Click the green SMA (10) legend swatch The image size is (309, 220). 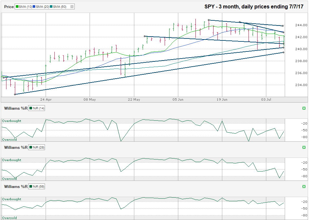click(x=17, y=7)
